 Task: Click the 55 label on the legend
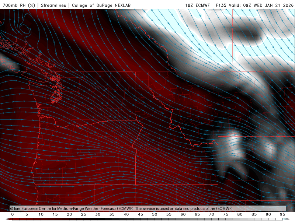[x=169, y=214]
